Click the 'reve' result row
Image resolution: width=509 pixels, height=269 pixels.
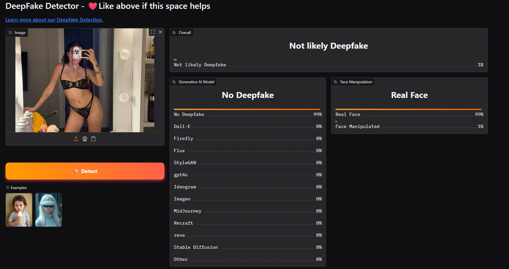(248, 235)
